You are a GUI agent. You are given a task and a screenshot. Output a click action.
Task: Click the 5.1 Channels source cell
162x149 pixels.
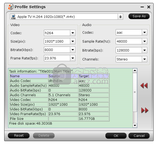[x=63, y=95]
